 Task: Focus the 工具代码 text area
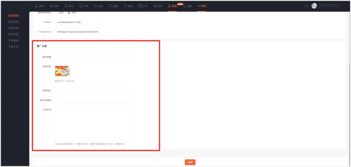point(93,124)
